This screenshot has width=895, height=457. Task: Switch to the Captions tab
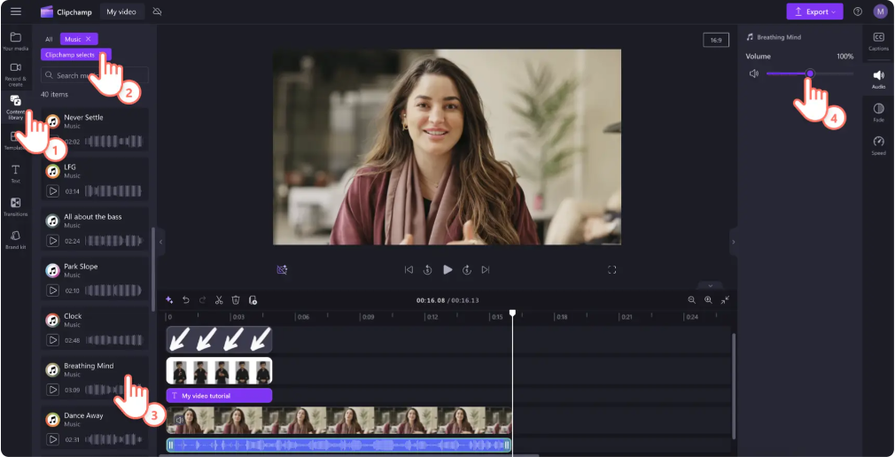(x=878, y=41)
